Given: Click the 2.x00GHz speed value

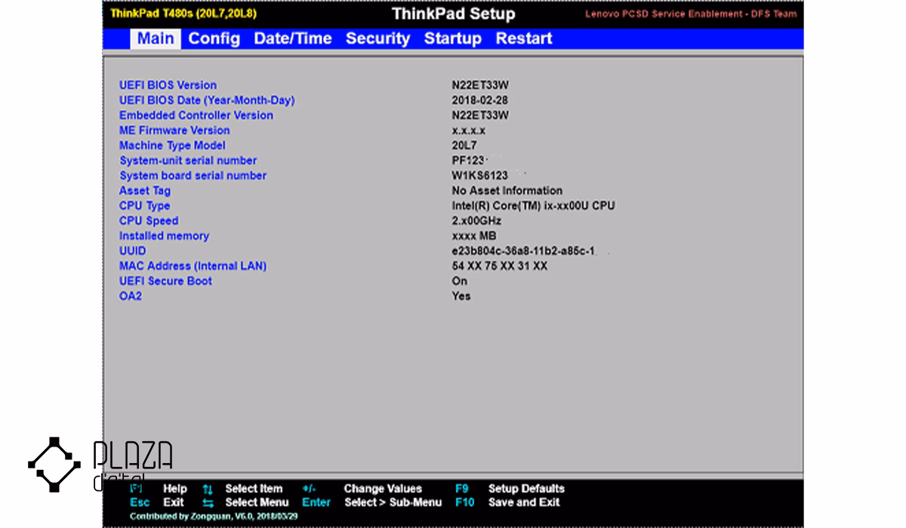Looking at the screenshot, I should pos(476,221).
